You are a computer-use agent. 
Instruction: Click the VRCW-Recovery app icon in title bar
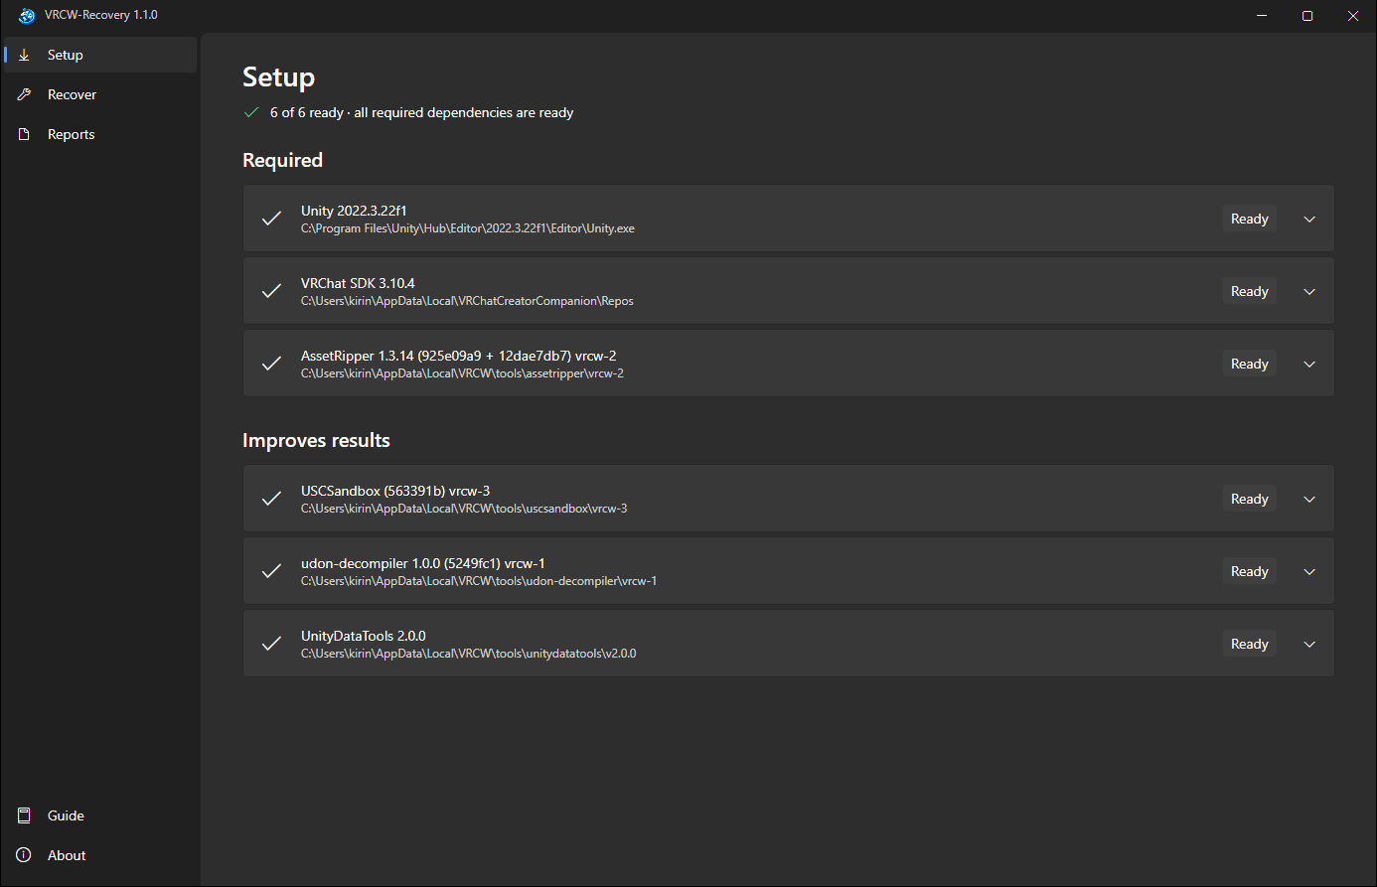[x=27, y=15]
